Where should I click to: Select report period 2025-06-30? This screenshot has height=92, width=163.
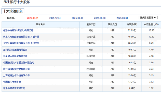click(100, 18)
